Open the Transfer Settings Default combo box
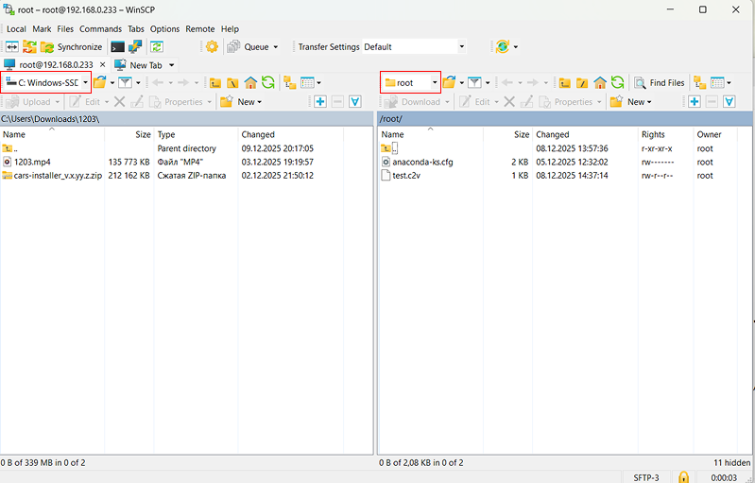 (x=414, y=46)
